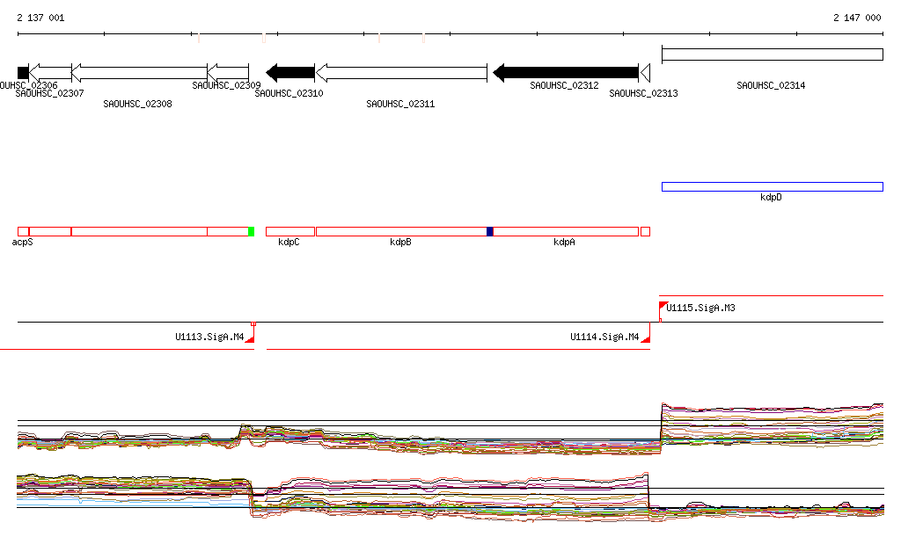Click the U1115.SigA.M3 label

point(700,308)
